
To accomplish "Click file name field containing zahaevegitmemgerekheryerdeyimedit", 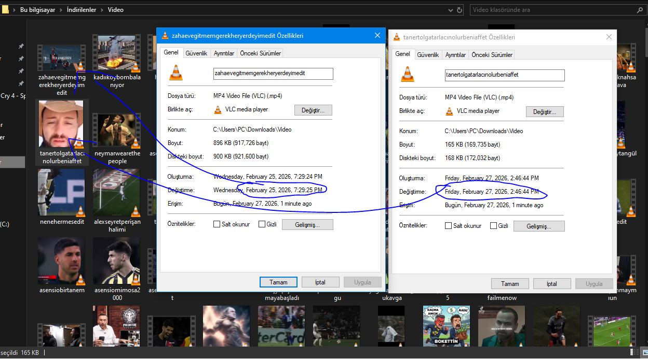I will click(x=273, y=74).
